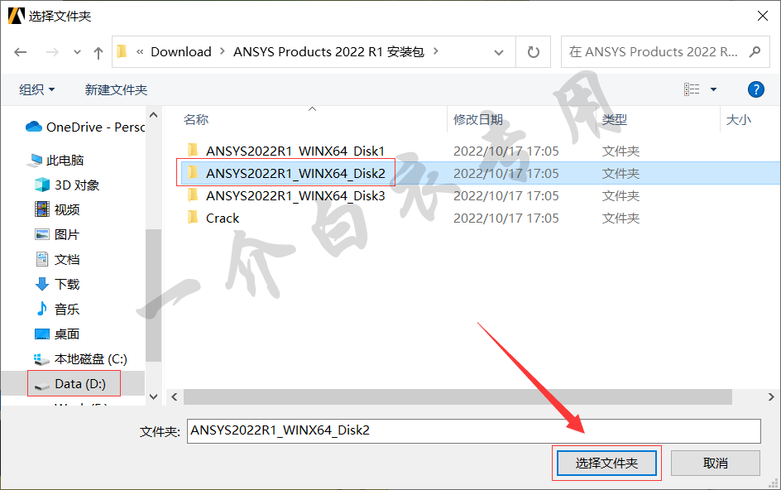Viewport: 781px width, 490px height.
Task: Go back with the left arrow
Action: pyautogui.click(x=21, y=52)
